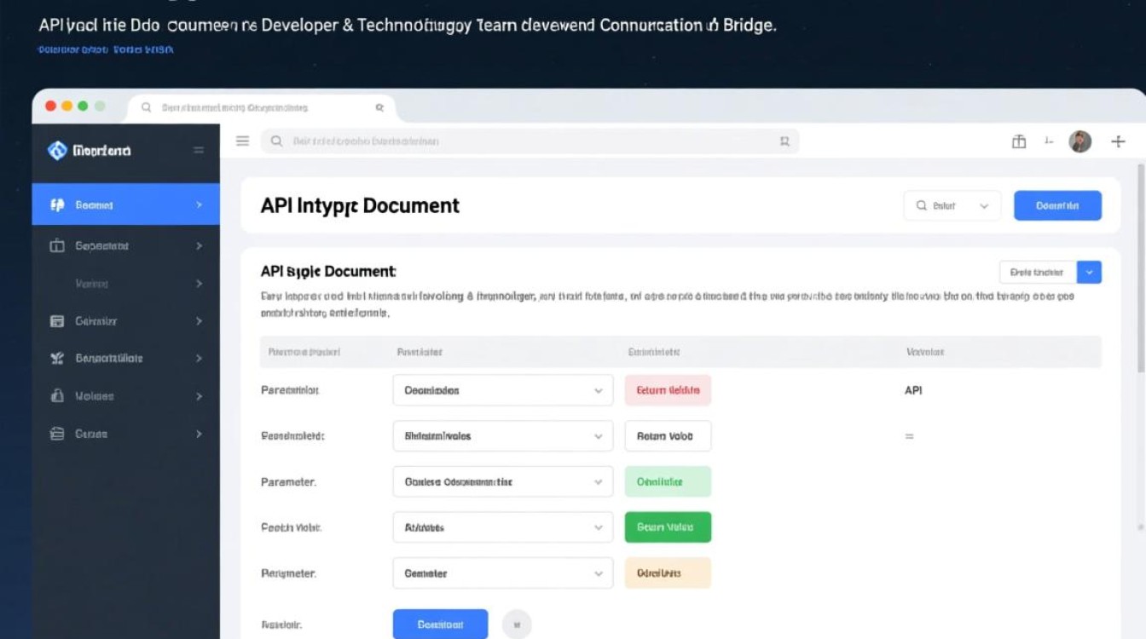The image size is (1146, 639).
Task: Click the blue diamond logo in sidebar
Action: coord(57,151)
